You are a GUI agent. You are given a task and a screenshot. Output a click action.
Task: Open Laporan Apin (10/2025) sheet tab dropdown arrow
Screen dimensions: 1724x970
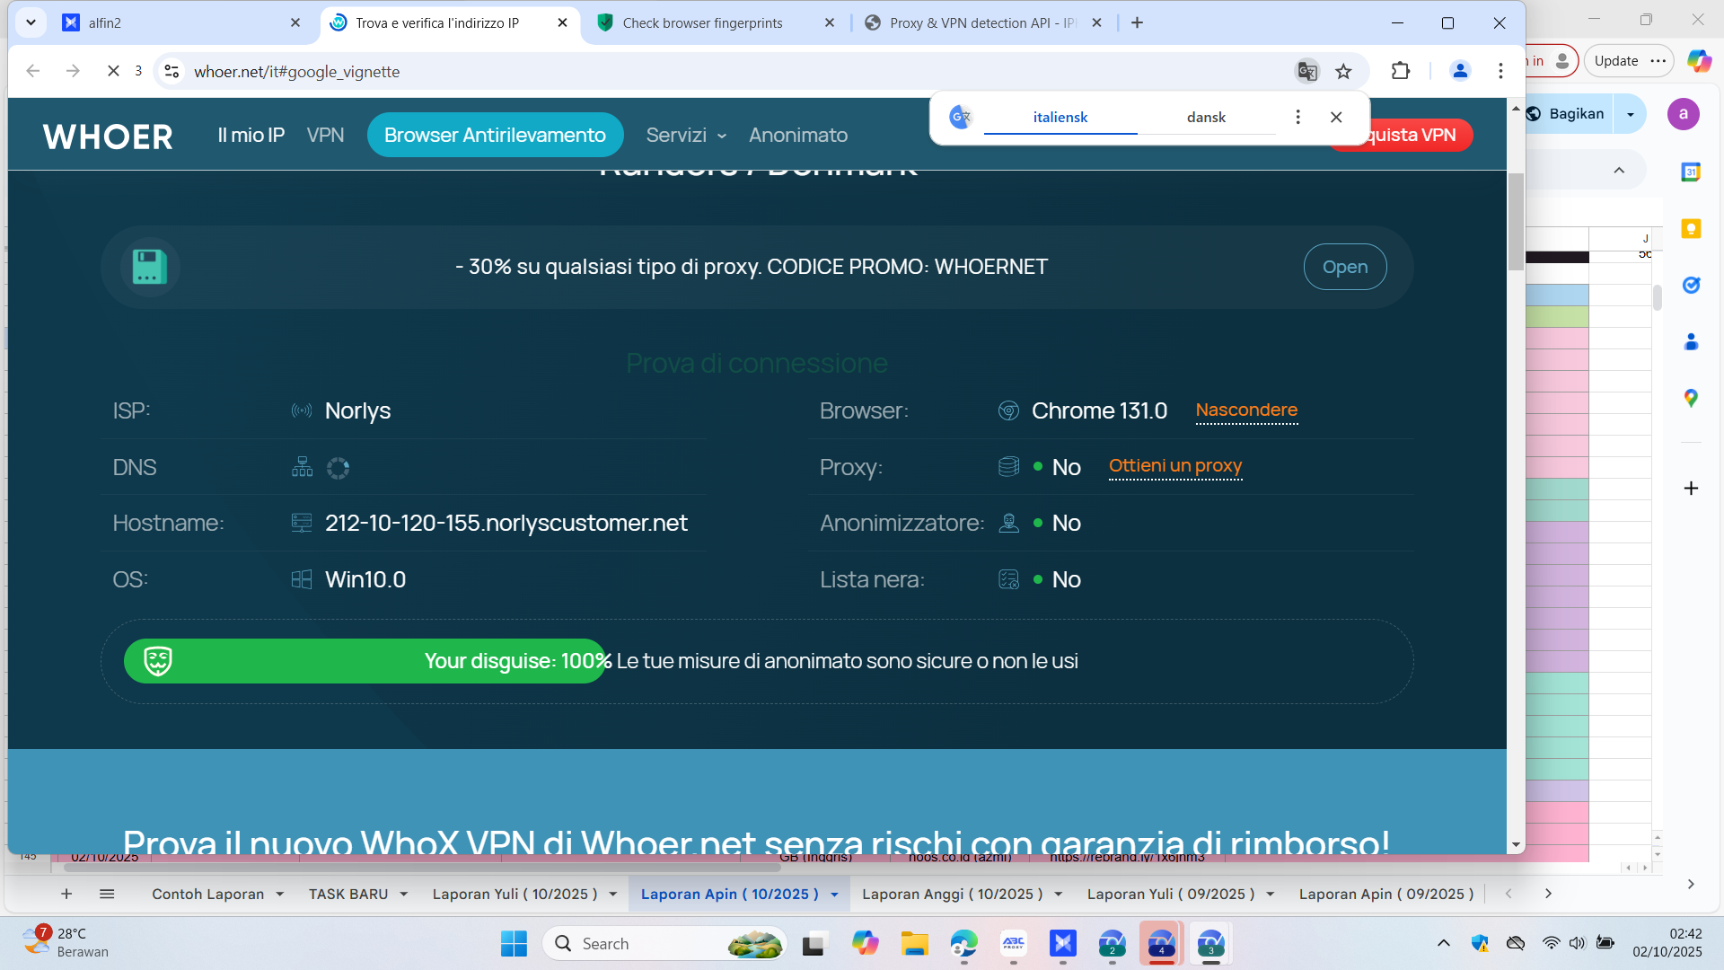tap(834, 895)
